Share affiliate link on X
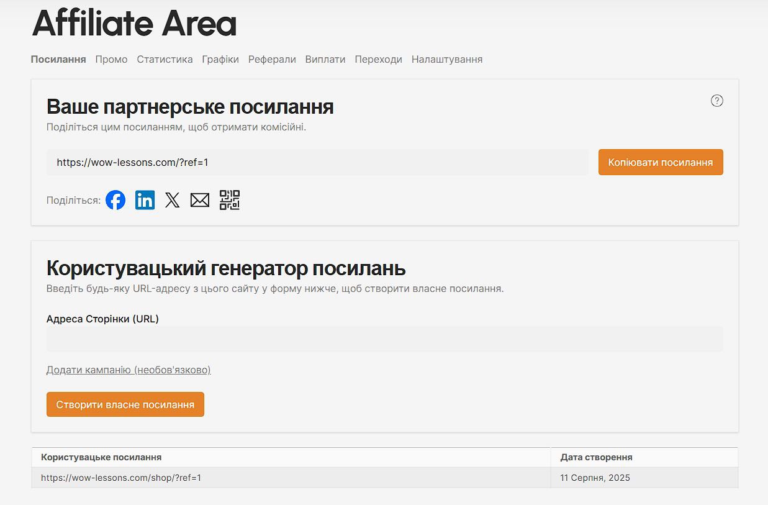Image resolution: width=768 pixels, height=505 pixels. [173, 200]
